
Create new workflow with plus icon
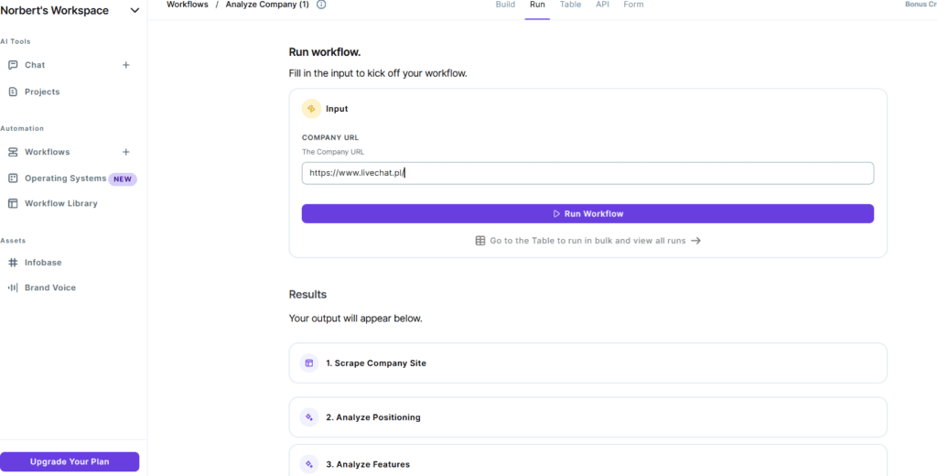(x=126, y=152)
